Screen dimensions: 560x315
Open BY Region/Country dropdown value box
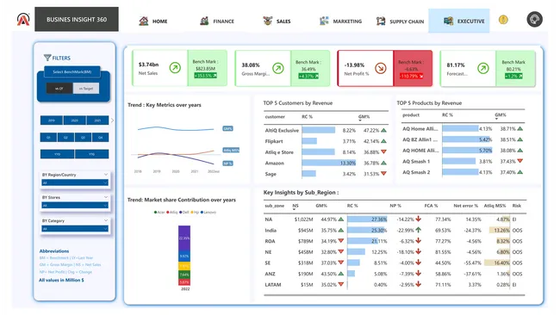[x=75, y=182]
